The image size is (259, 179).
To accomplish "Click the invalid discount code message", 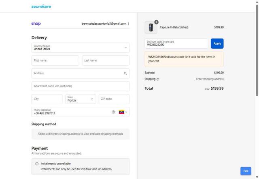I will (184, 59).
